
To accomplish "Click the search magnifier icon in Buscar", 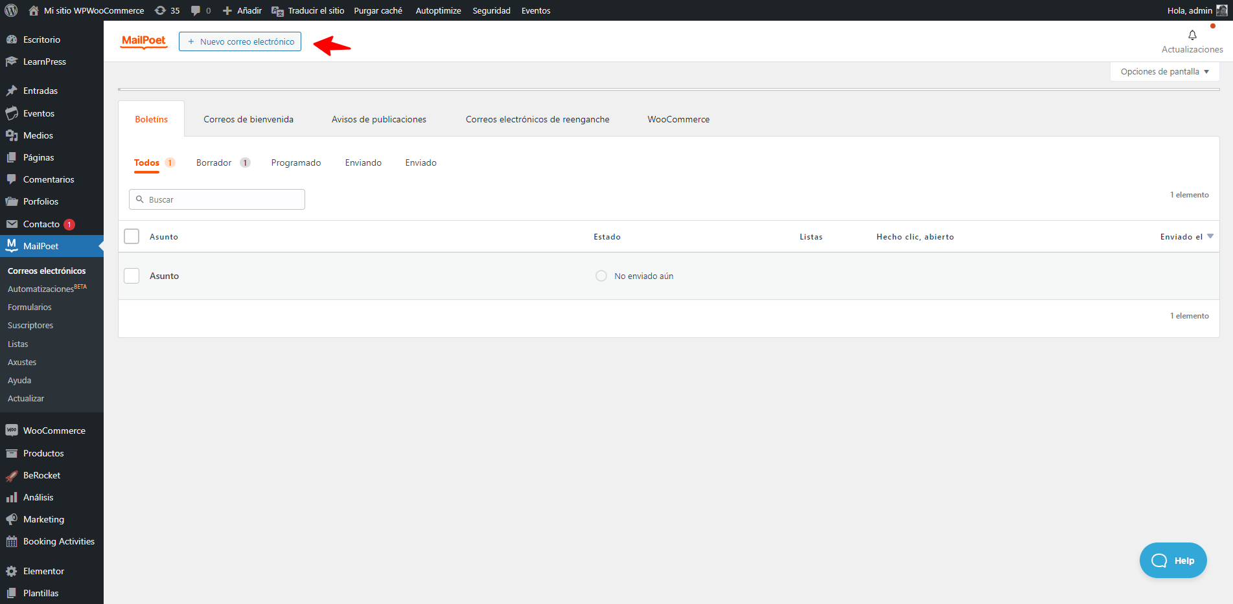I will coord(140,199).
